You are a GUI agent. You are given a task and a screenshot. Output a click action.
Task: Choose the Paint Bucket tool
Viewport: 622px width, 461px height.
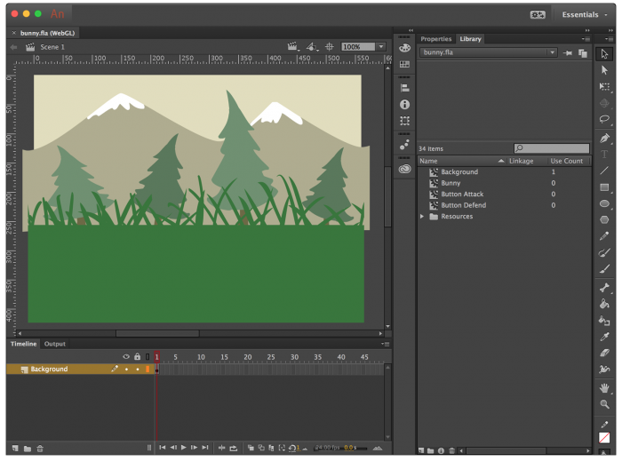pos(604,304)
